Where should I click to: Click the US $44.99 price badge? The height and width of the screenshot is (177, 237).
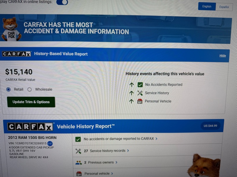210,126
